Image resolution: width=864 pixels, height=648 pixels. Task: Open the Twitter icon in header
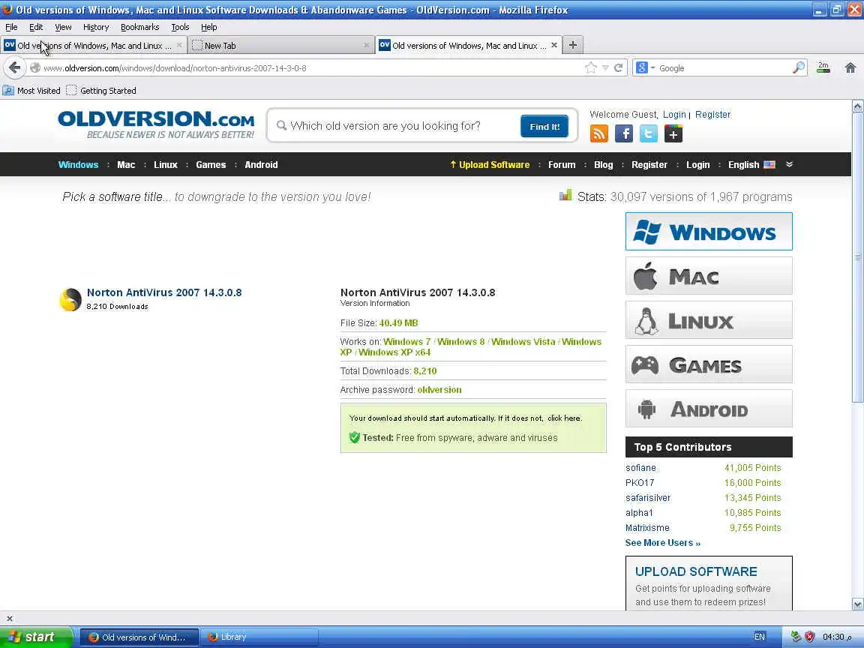(649, 133)
